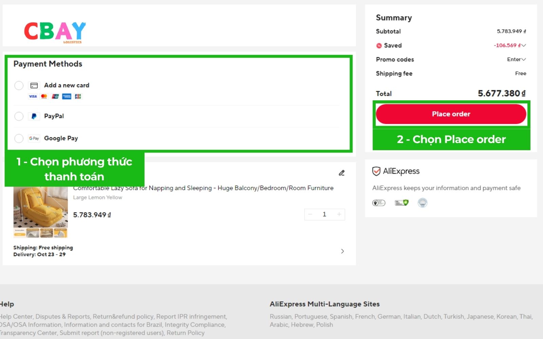Click the Delivery: Oct 23 - 29 text
Screen dimensions: 543x339
coord(39,254)
